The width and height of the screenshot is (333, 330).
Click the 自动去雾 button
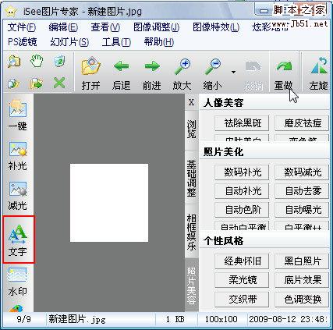pyautogui.click(x=302, y=191)
